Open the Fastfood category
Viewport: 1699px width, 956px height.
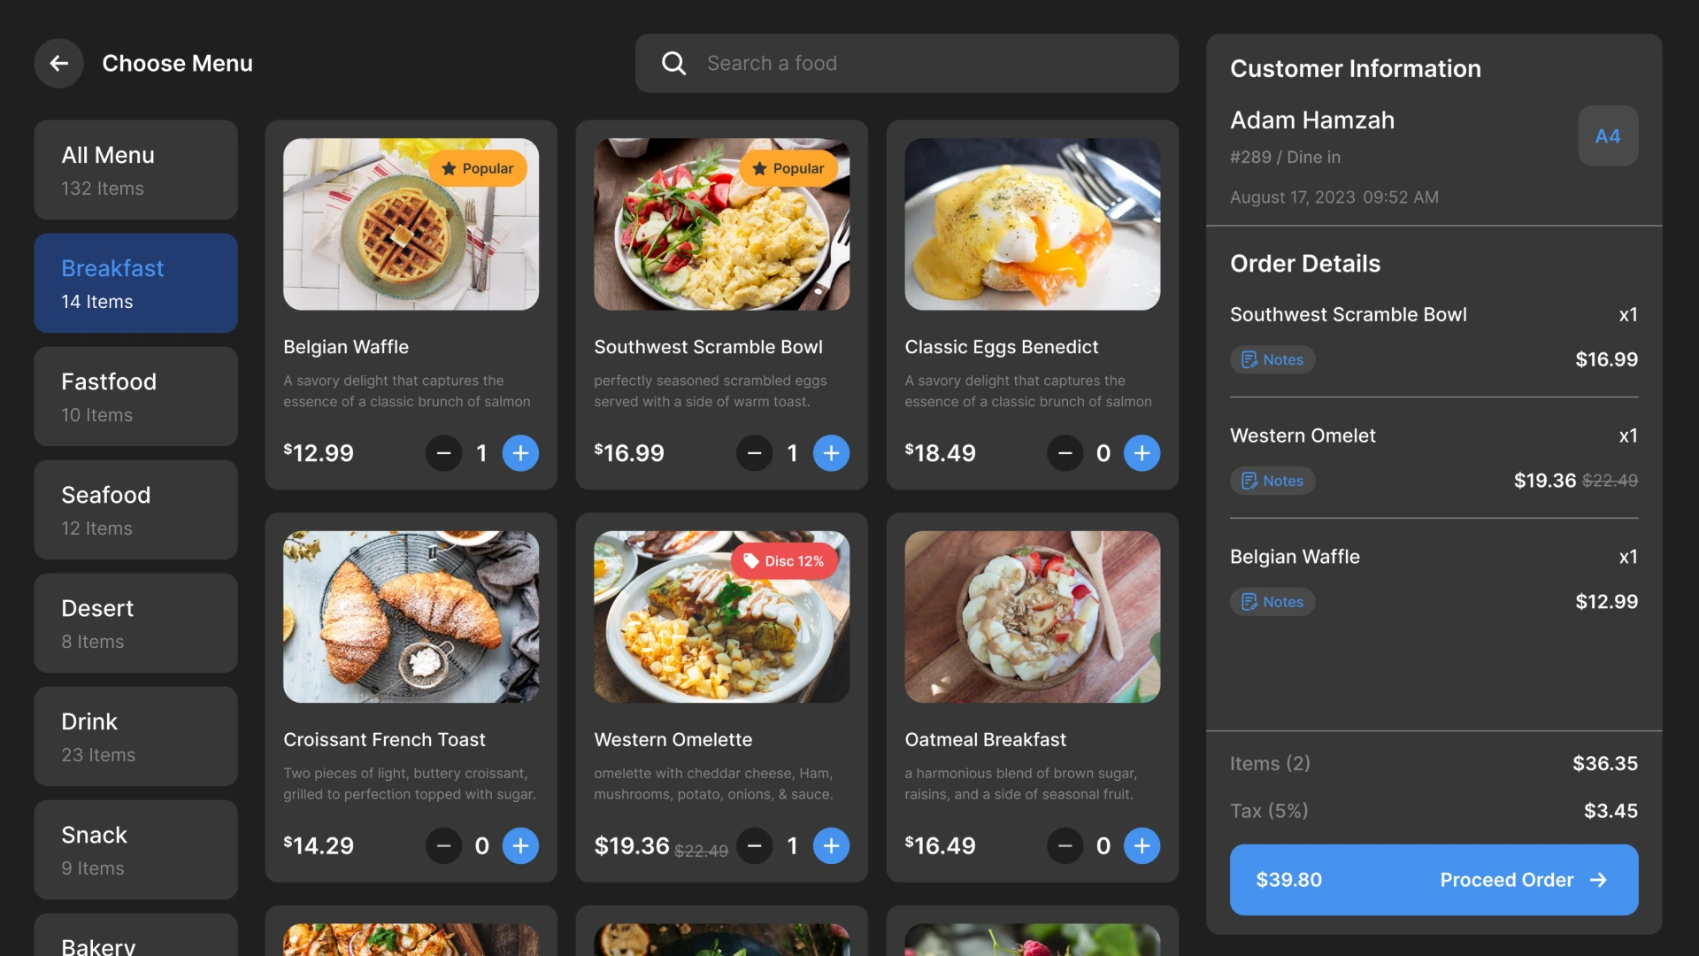pyautogui.click(x=135, y=397)
